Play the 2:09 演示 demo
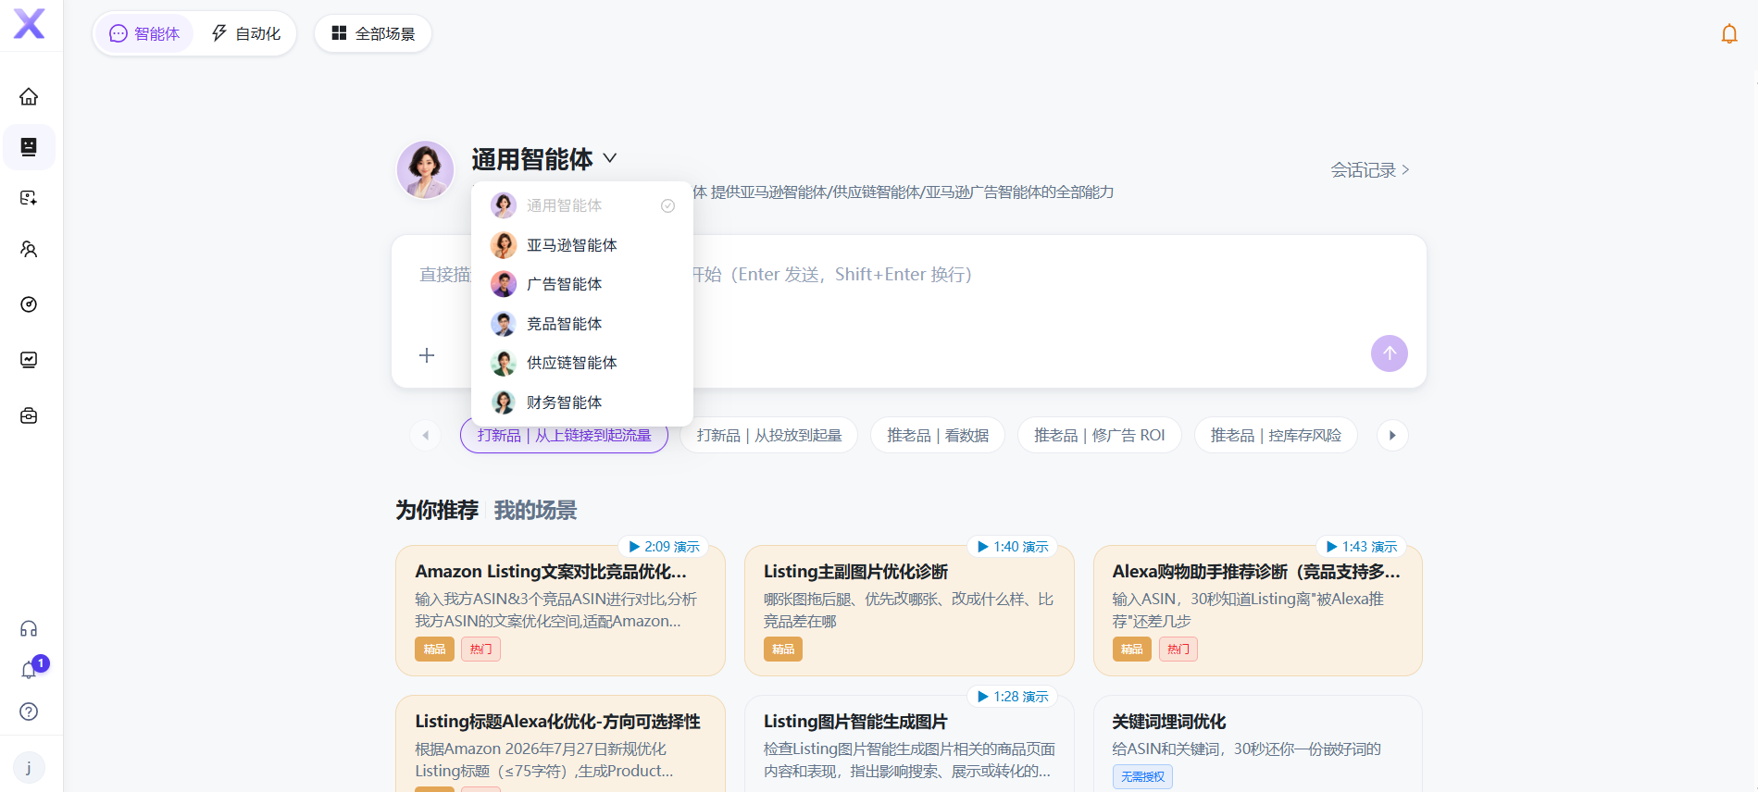Screen dimensions: 1758x792 tap(664, 547)
